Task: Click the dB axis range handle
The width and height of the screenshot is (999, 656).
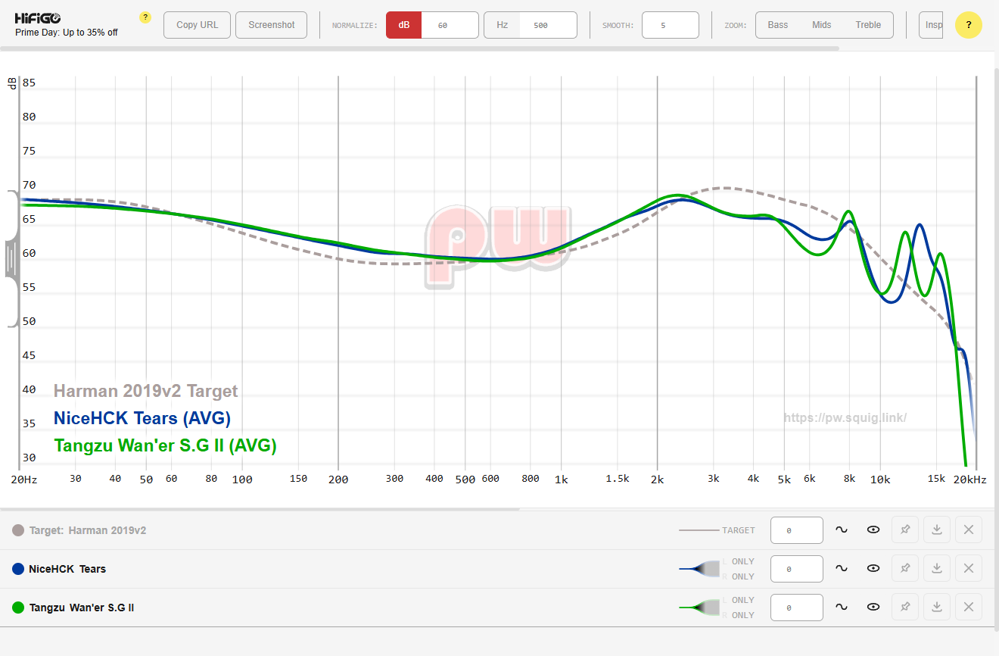Action: (11, 259)
